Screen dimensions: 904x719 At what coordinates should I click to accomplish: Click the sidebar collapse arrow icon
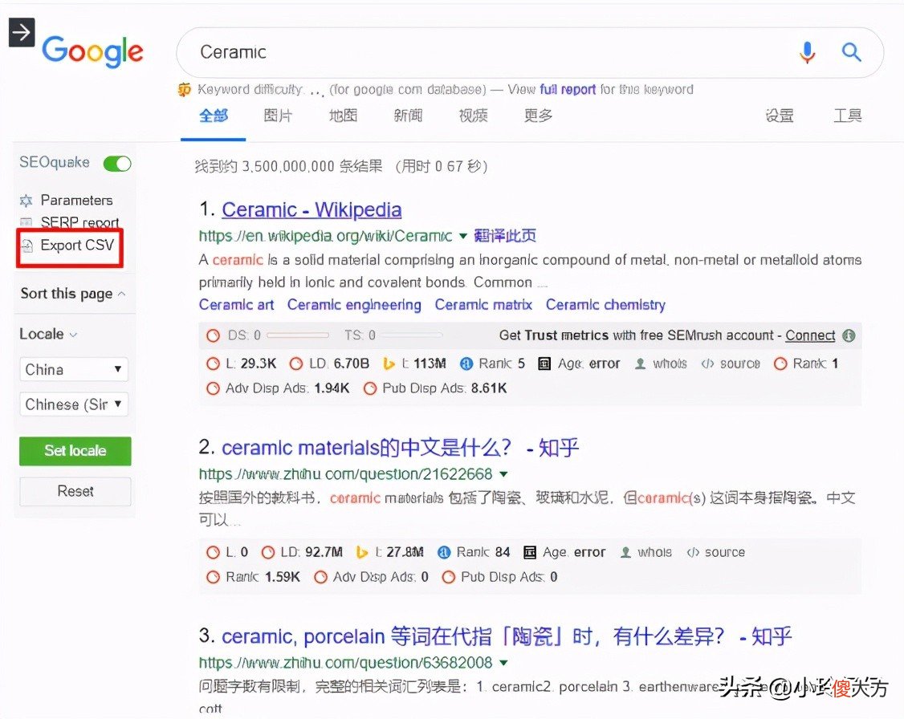point(22,32)
